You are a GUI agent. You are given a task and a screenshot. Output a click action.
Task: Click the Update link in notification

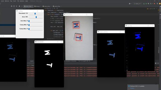point(133,88)
